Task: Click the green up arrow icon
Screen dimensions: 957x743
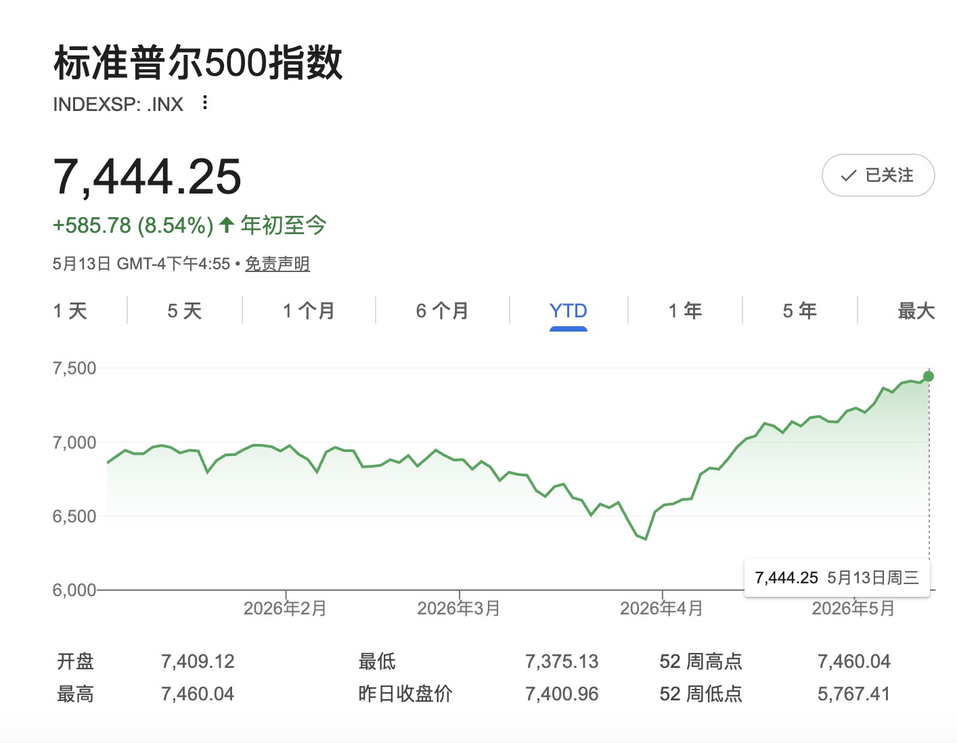Action: tap(227, 225)
